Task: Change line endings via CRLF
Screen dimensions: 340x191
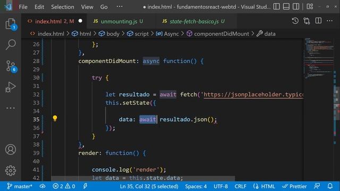Action: pyautogui.click(x=240, y=186)
